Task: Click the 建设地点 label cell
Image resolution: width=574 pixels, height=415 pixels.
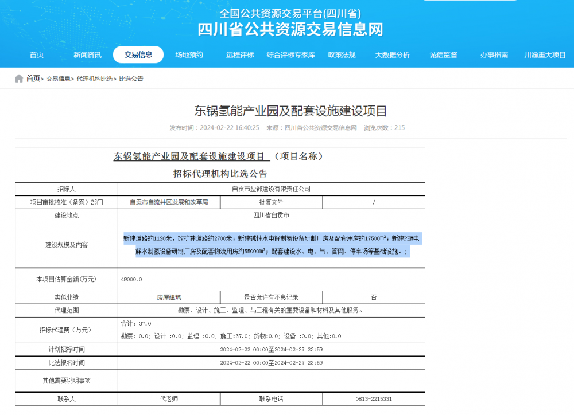Action: tap(67, 216)
